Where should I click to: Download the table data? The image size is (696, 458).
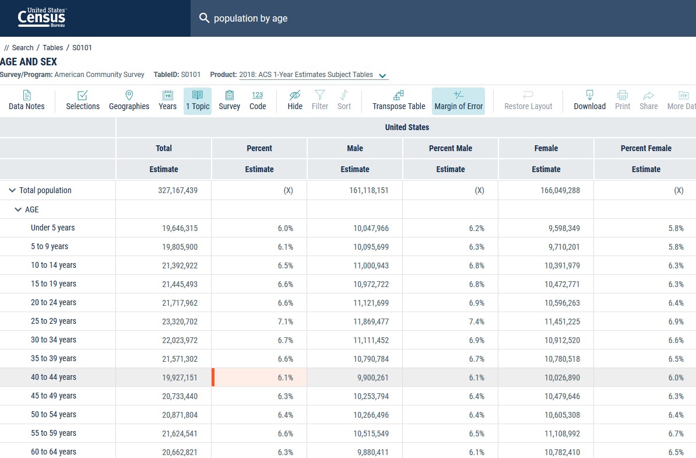coord(589,100)
